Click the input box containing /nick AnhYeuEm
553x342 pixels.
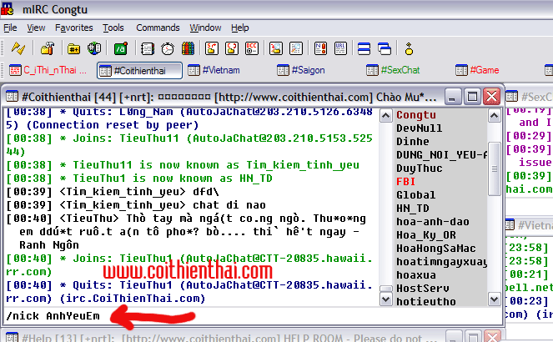[253, 315]
